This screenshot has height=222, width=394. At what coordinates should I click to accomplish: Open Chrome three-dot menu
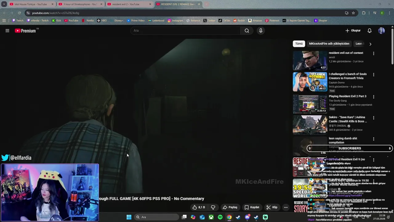(389, 13)
